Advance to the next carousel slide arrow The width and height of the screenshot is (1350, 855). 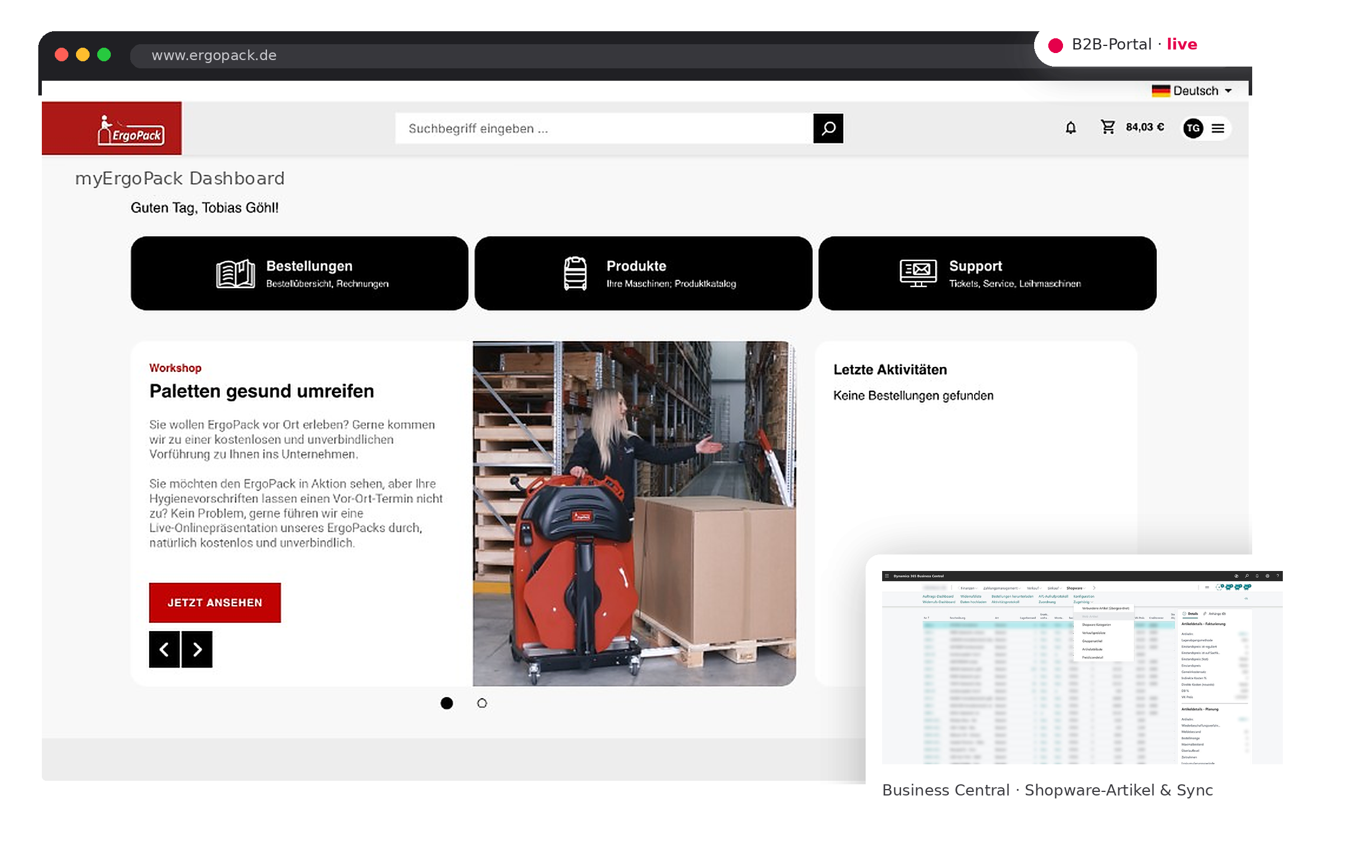click(197, 649)
